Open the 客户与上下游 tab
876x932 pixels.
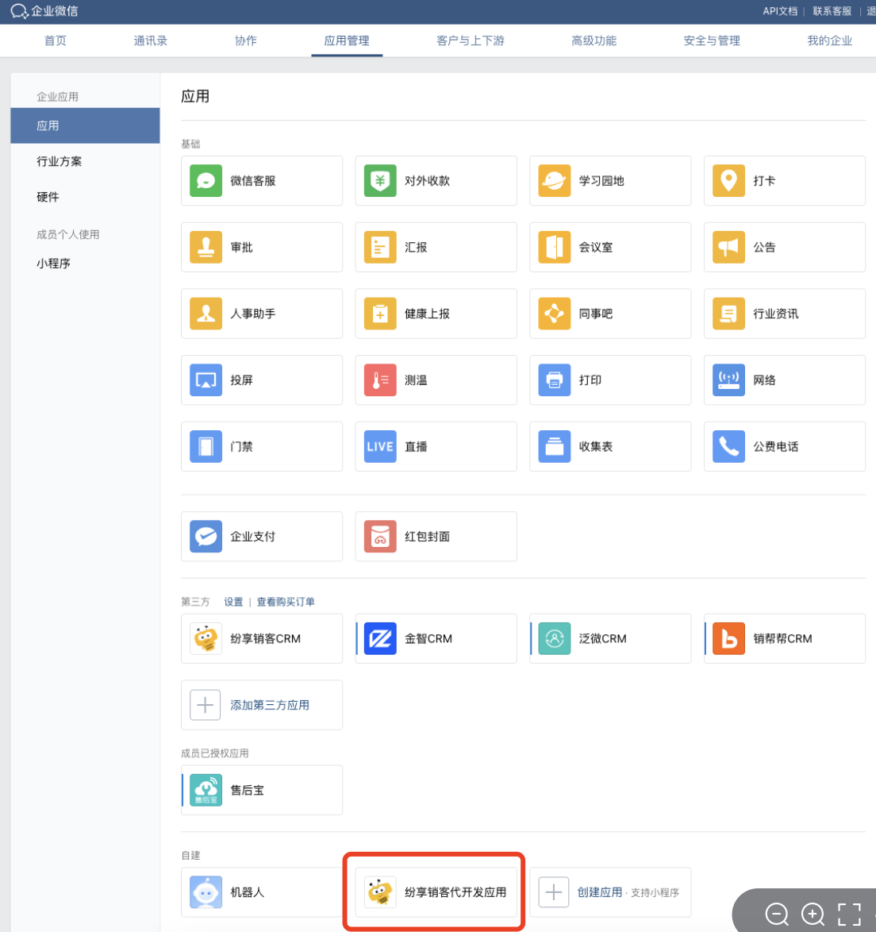tap(471, 41)
